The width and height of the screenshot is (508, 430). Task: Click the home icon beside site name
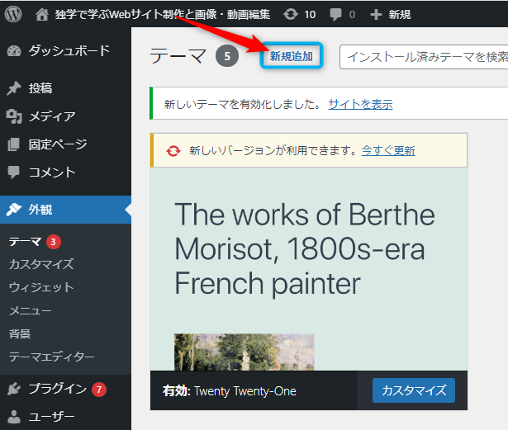[x=42, y=15]
